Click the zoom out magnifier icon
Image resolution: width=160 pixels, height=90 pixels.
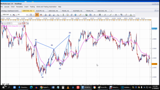[x=50, y=15]
